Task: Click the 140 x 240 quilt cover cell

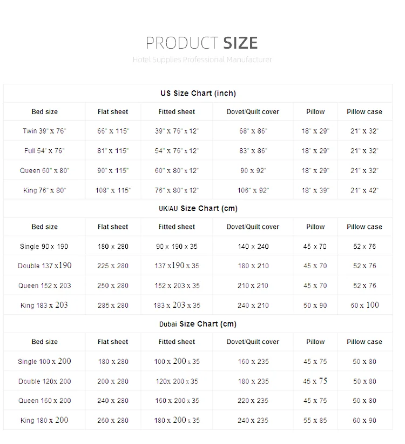Action: pyautogui.click(x=253, y=247)
